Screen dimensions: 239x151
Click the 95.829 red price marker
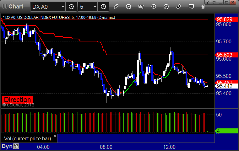point(226,19)
